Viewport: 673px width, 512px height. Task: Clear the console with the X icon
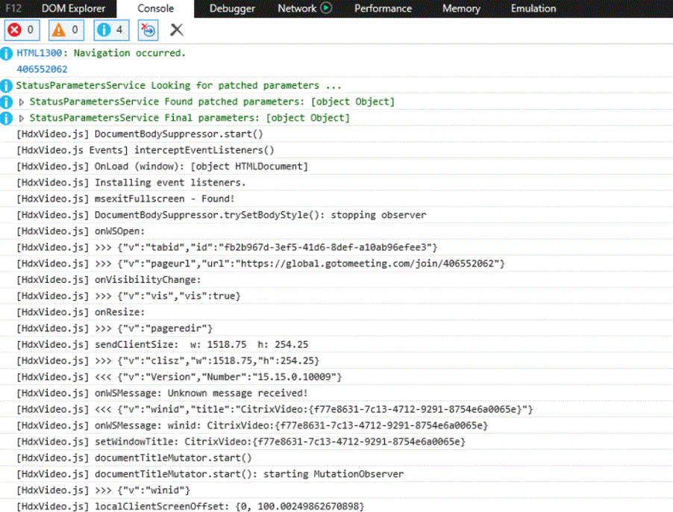177,30
